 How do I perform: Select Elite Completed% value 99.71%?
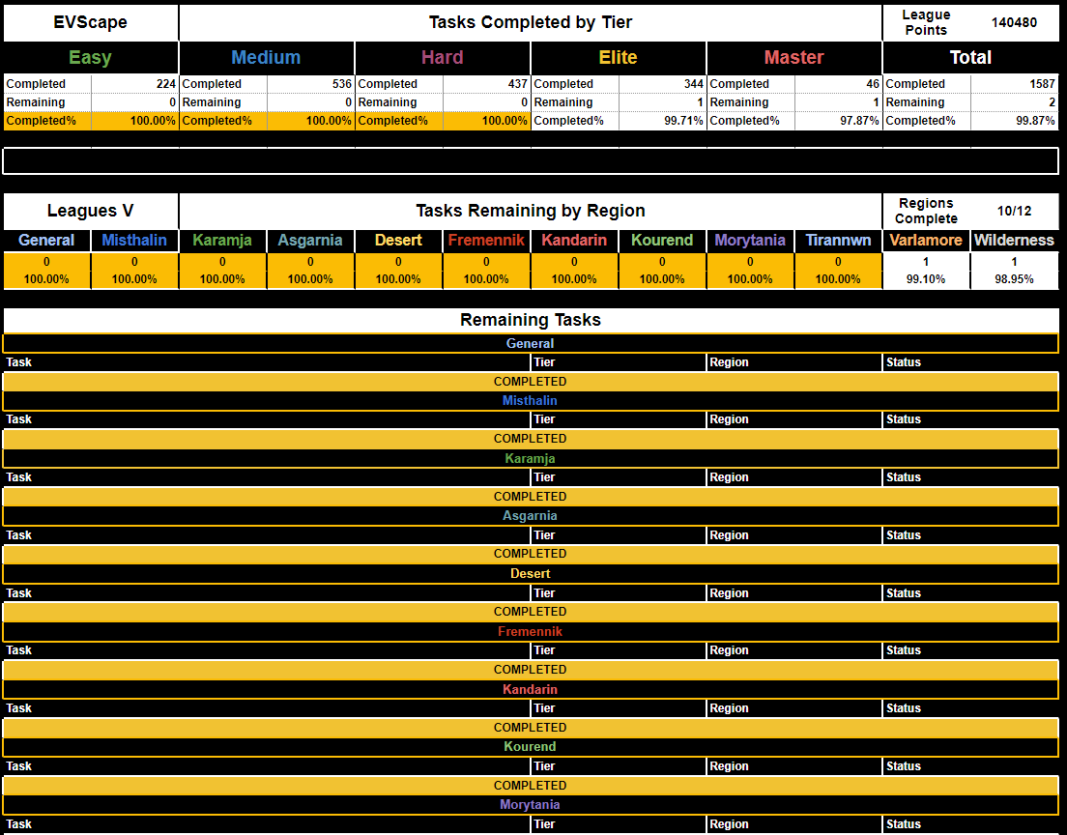point(662,121)
